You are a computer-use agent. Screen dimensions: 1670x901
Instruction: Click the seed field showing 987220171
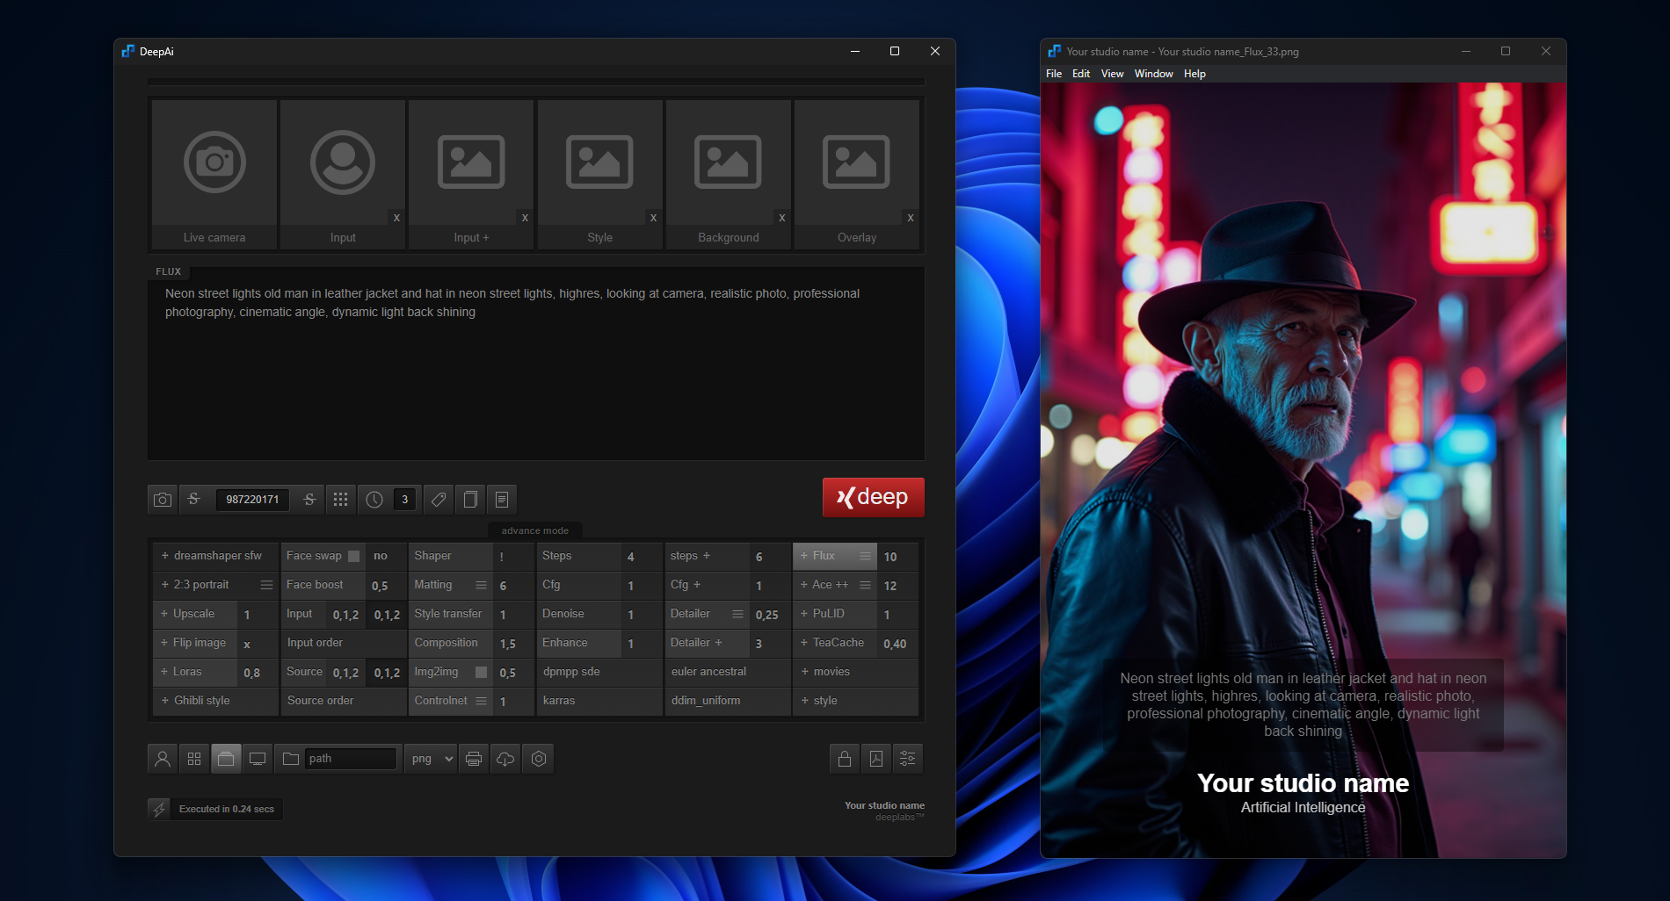point(252,500)
